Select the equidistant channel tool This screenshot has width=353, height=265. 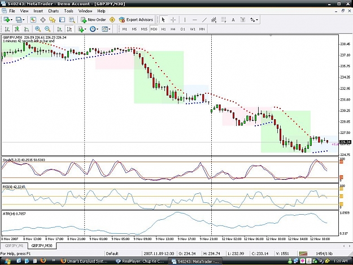[x=214, y=20]
